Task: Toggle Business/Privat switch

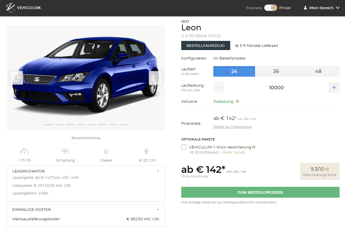Action: tap(271, 8)
